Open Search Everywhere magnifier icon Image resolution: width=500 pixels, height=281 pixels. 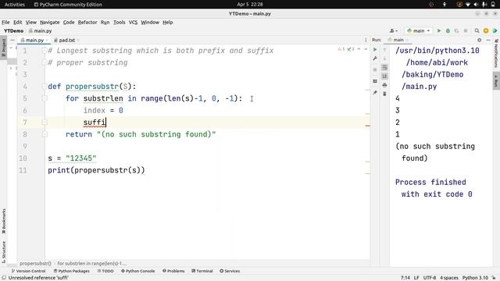(477, 30)
